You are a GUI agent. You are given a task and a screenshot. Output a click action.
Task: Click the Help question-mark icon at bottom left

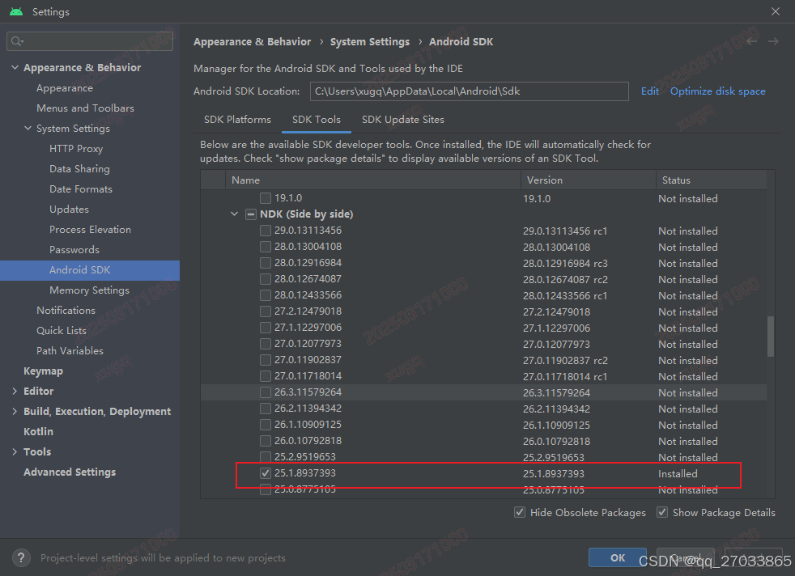click(x=20, y=557)
